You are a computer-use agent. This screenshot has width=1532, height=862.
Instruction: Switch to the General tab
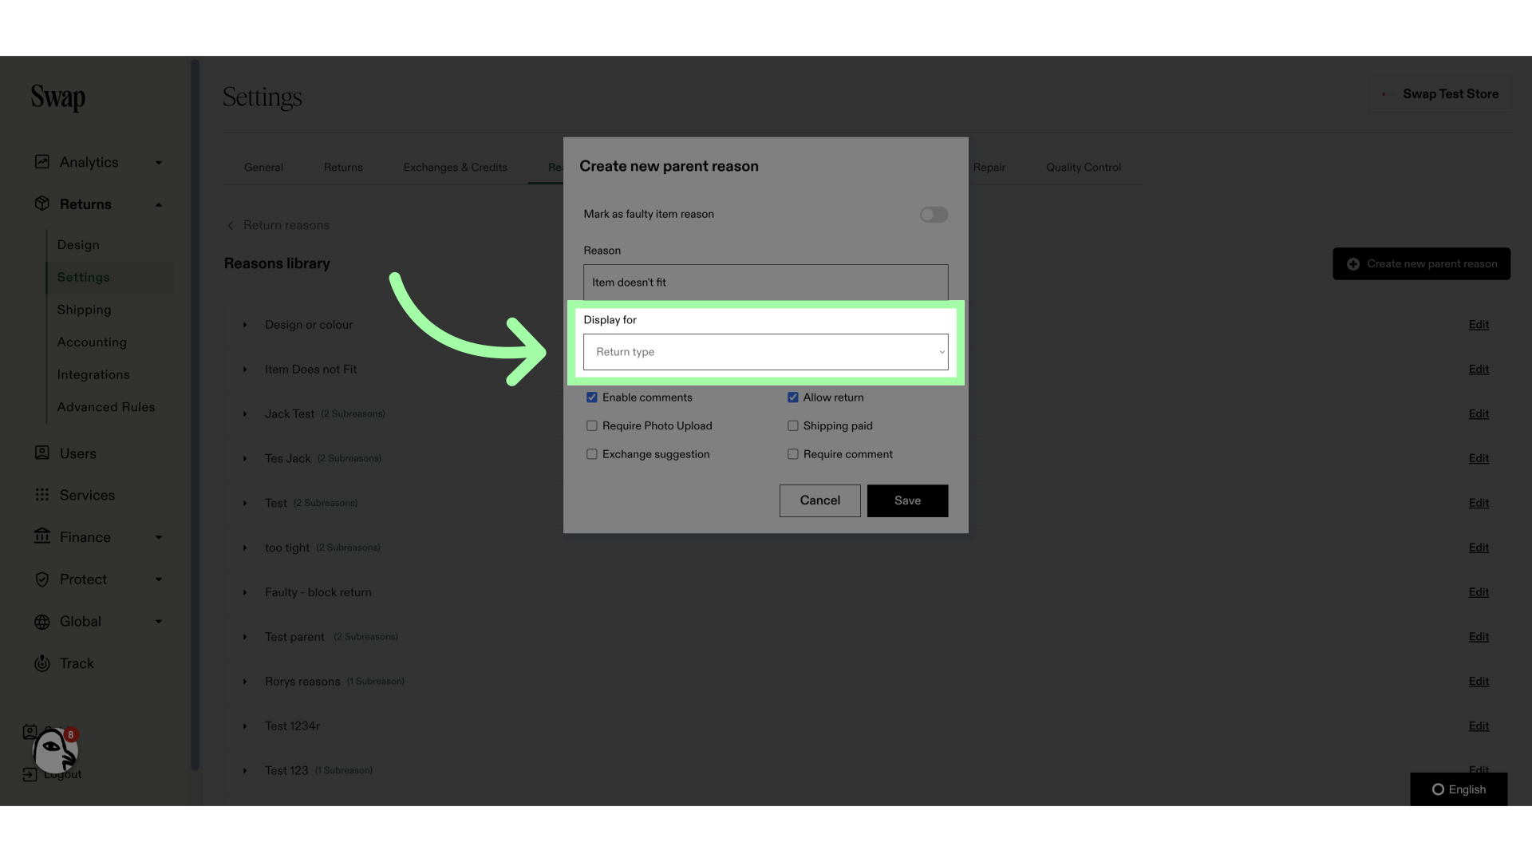click(x=263, y=168)
